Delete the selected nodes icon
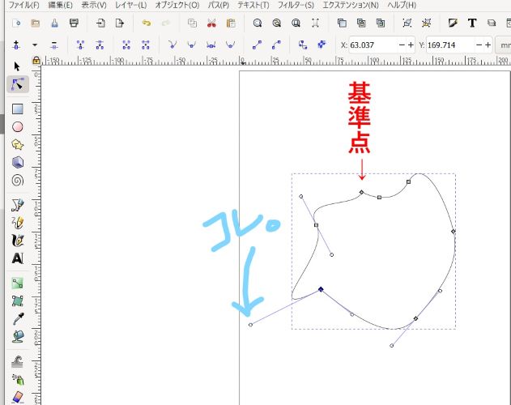The image size is (511, 405). [x=54, y=45]
